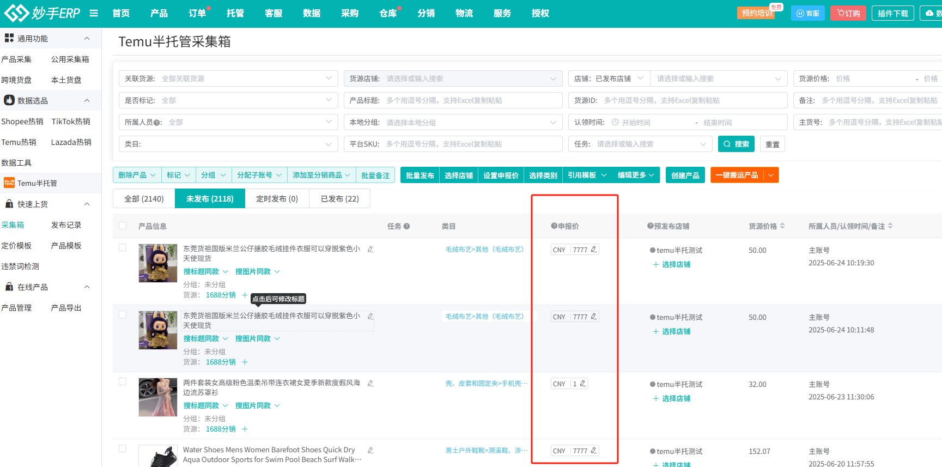Click help icon beside 预发布店铺 header
The height and width of the screenshot is (467, 942).
coord(650,226)
